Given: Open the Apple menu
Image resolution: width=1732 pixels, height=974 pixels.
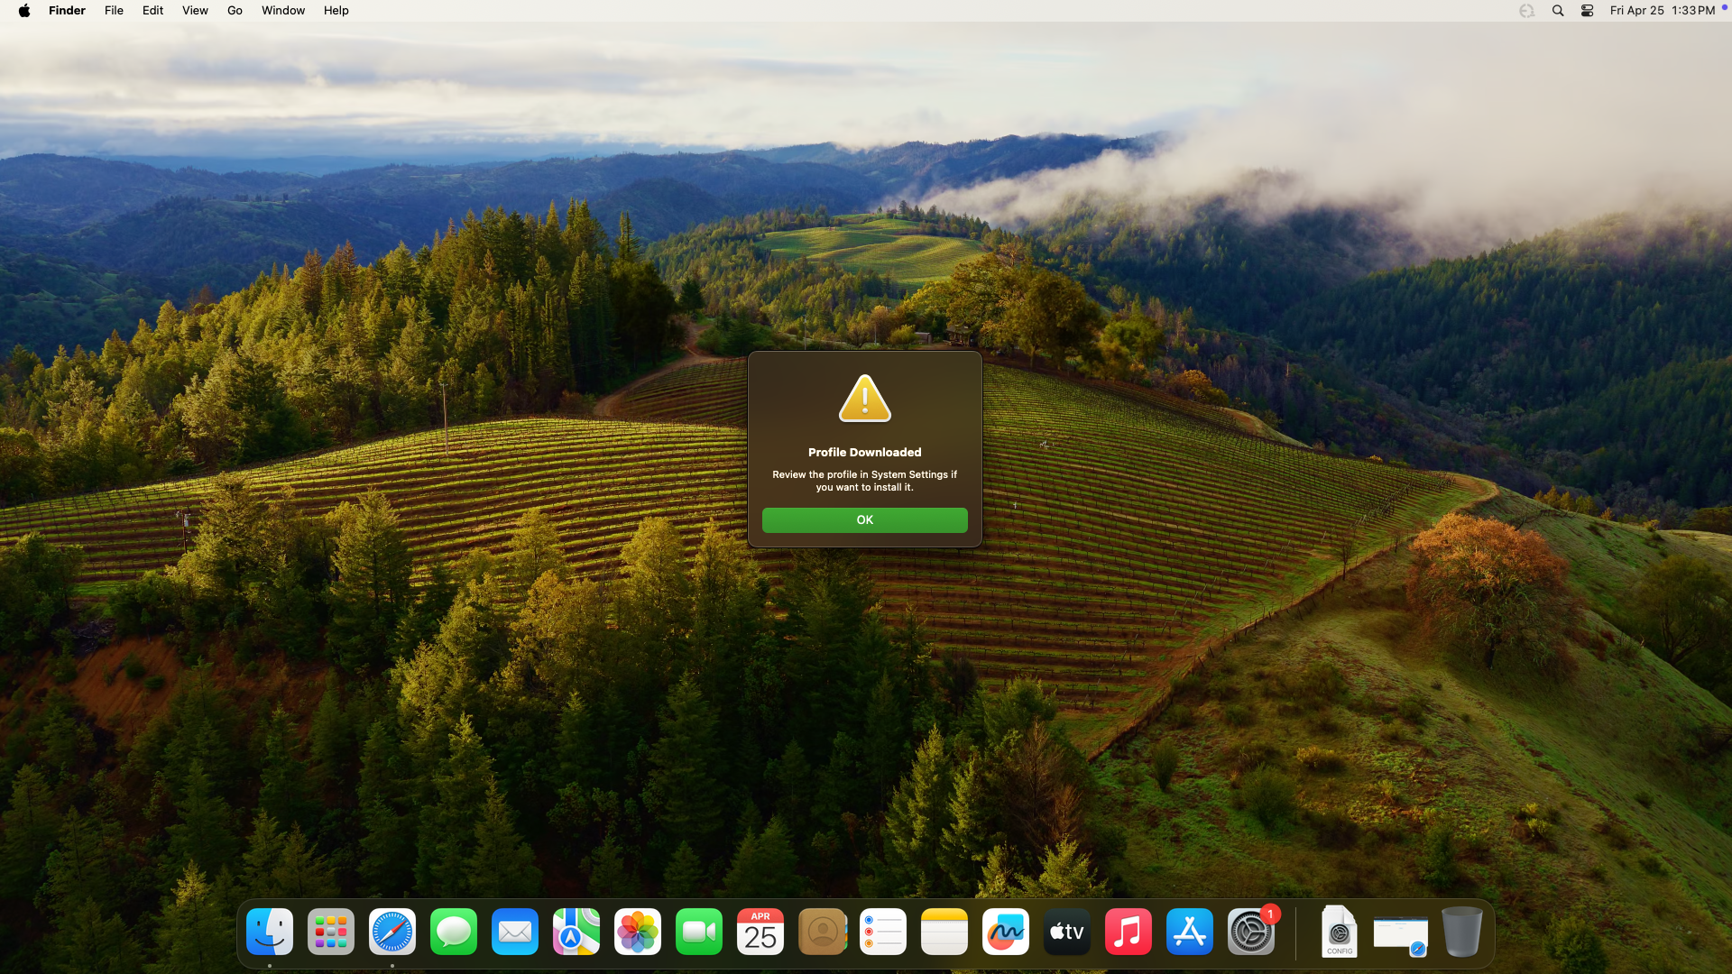Looking at the screenshot, I should click(24, 11).
